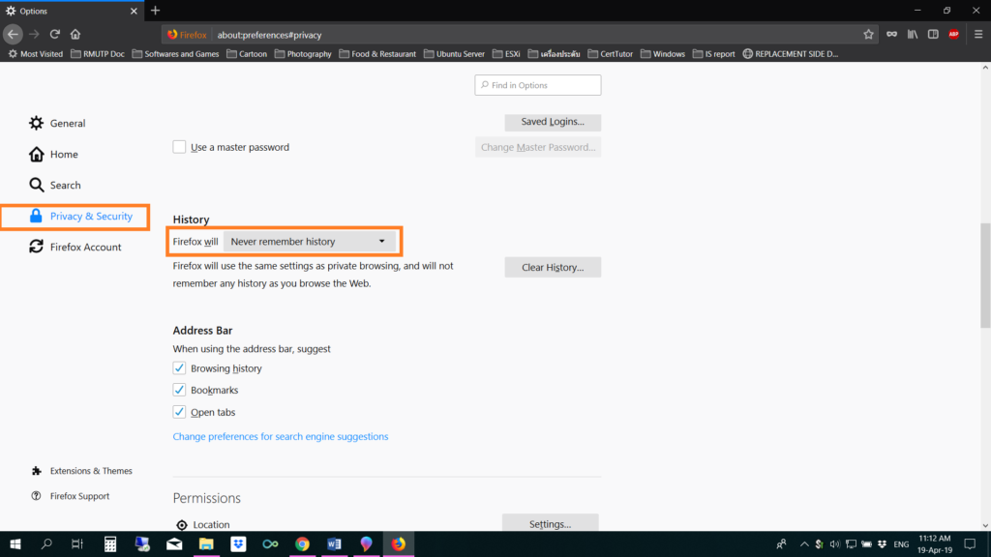This screenshot has height=557, width=991.
Task: Click the Find in Options search field
Action: tap(537, 84)
